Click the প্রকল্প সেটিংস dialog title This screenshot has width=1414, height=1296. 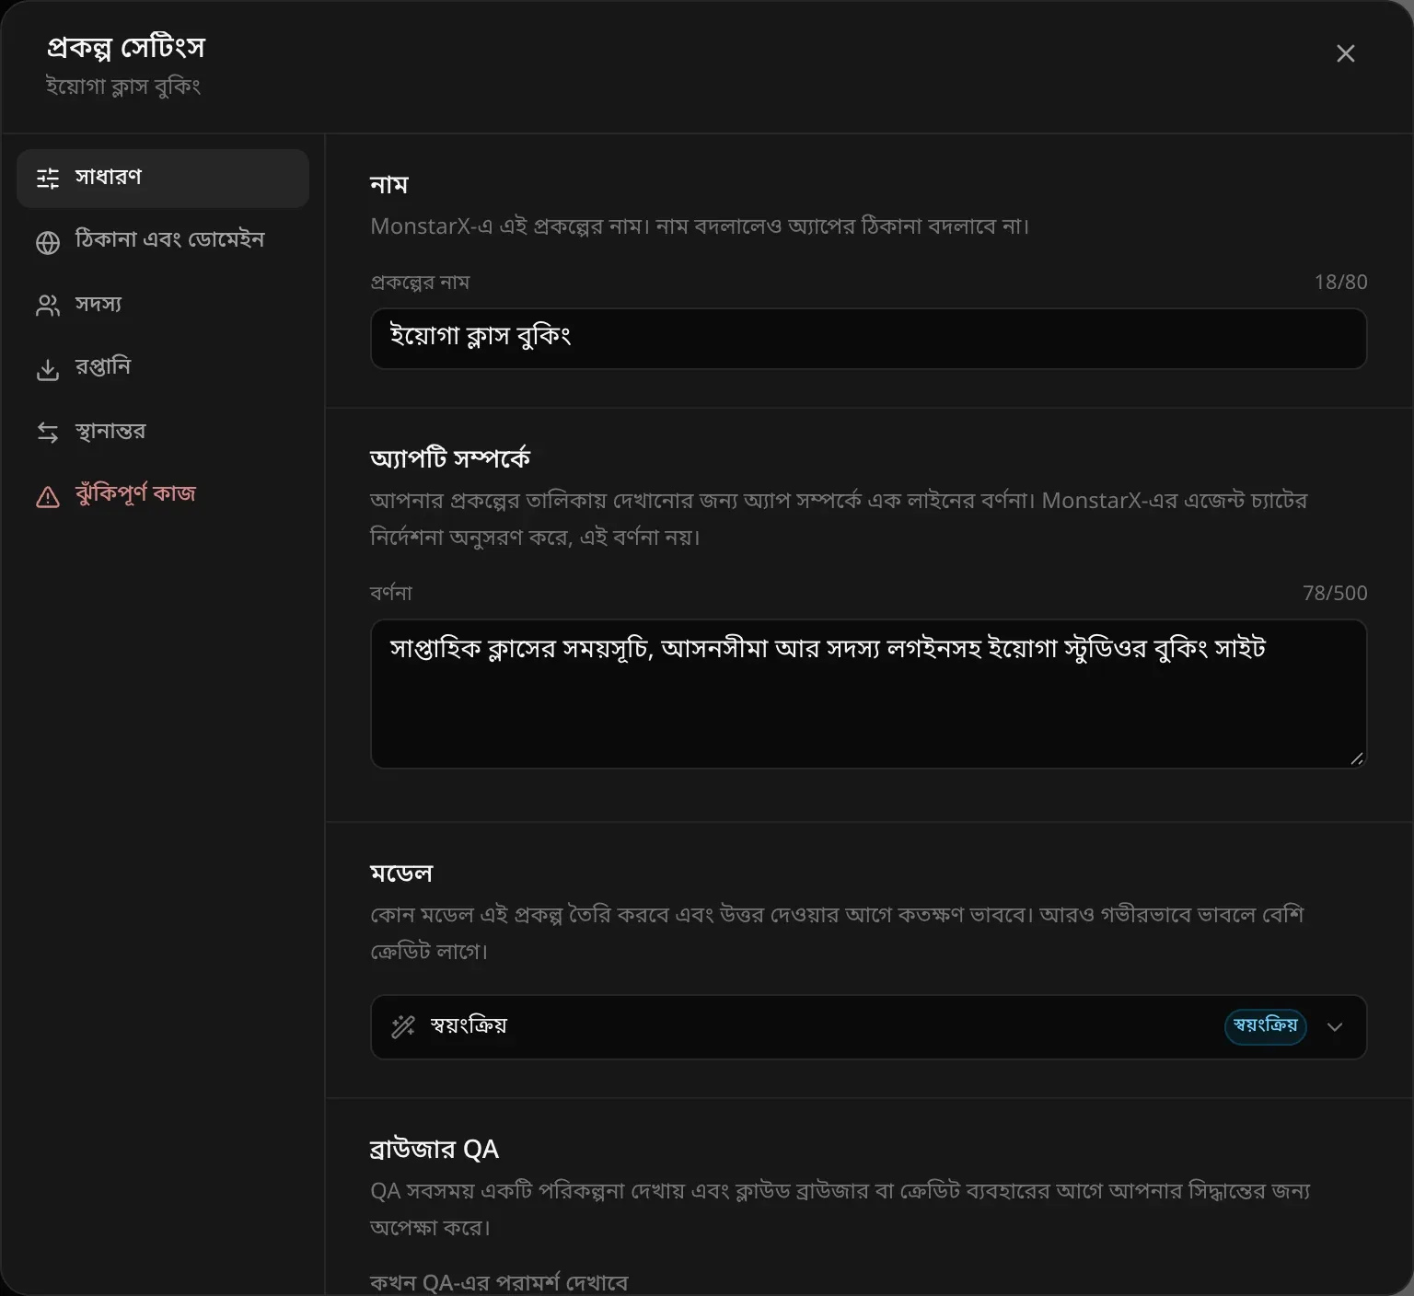(125, 47)
